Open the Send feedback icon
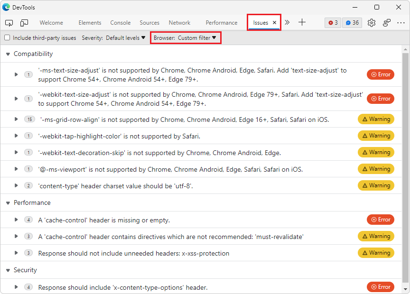410x294 pixels. (x=386, y=22)
